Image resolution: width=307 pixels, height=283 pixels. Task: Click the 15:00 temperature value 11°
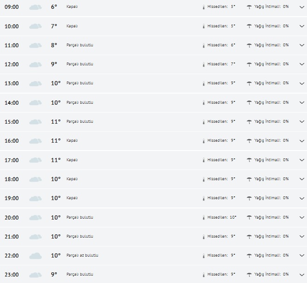click(56, 122)
